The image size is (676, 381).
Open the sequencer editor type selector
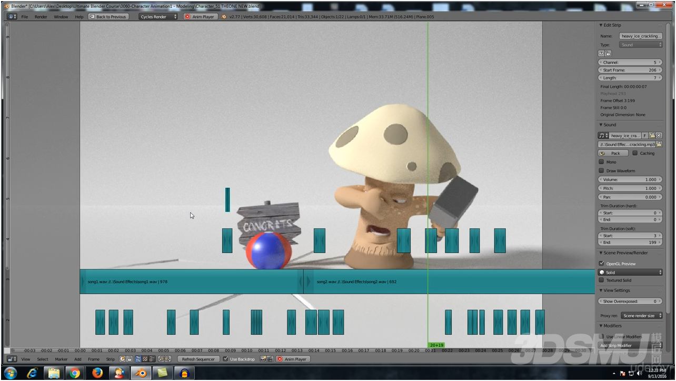tap(12, 359)
